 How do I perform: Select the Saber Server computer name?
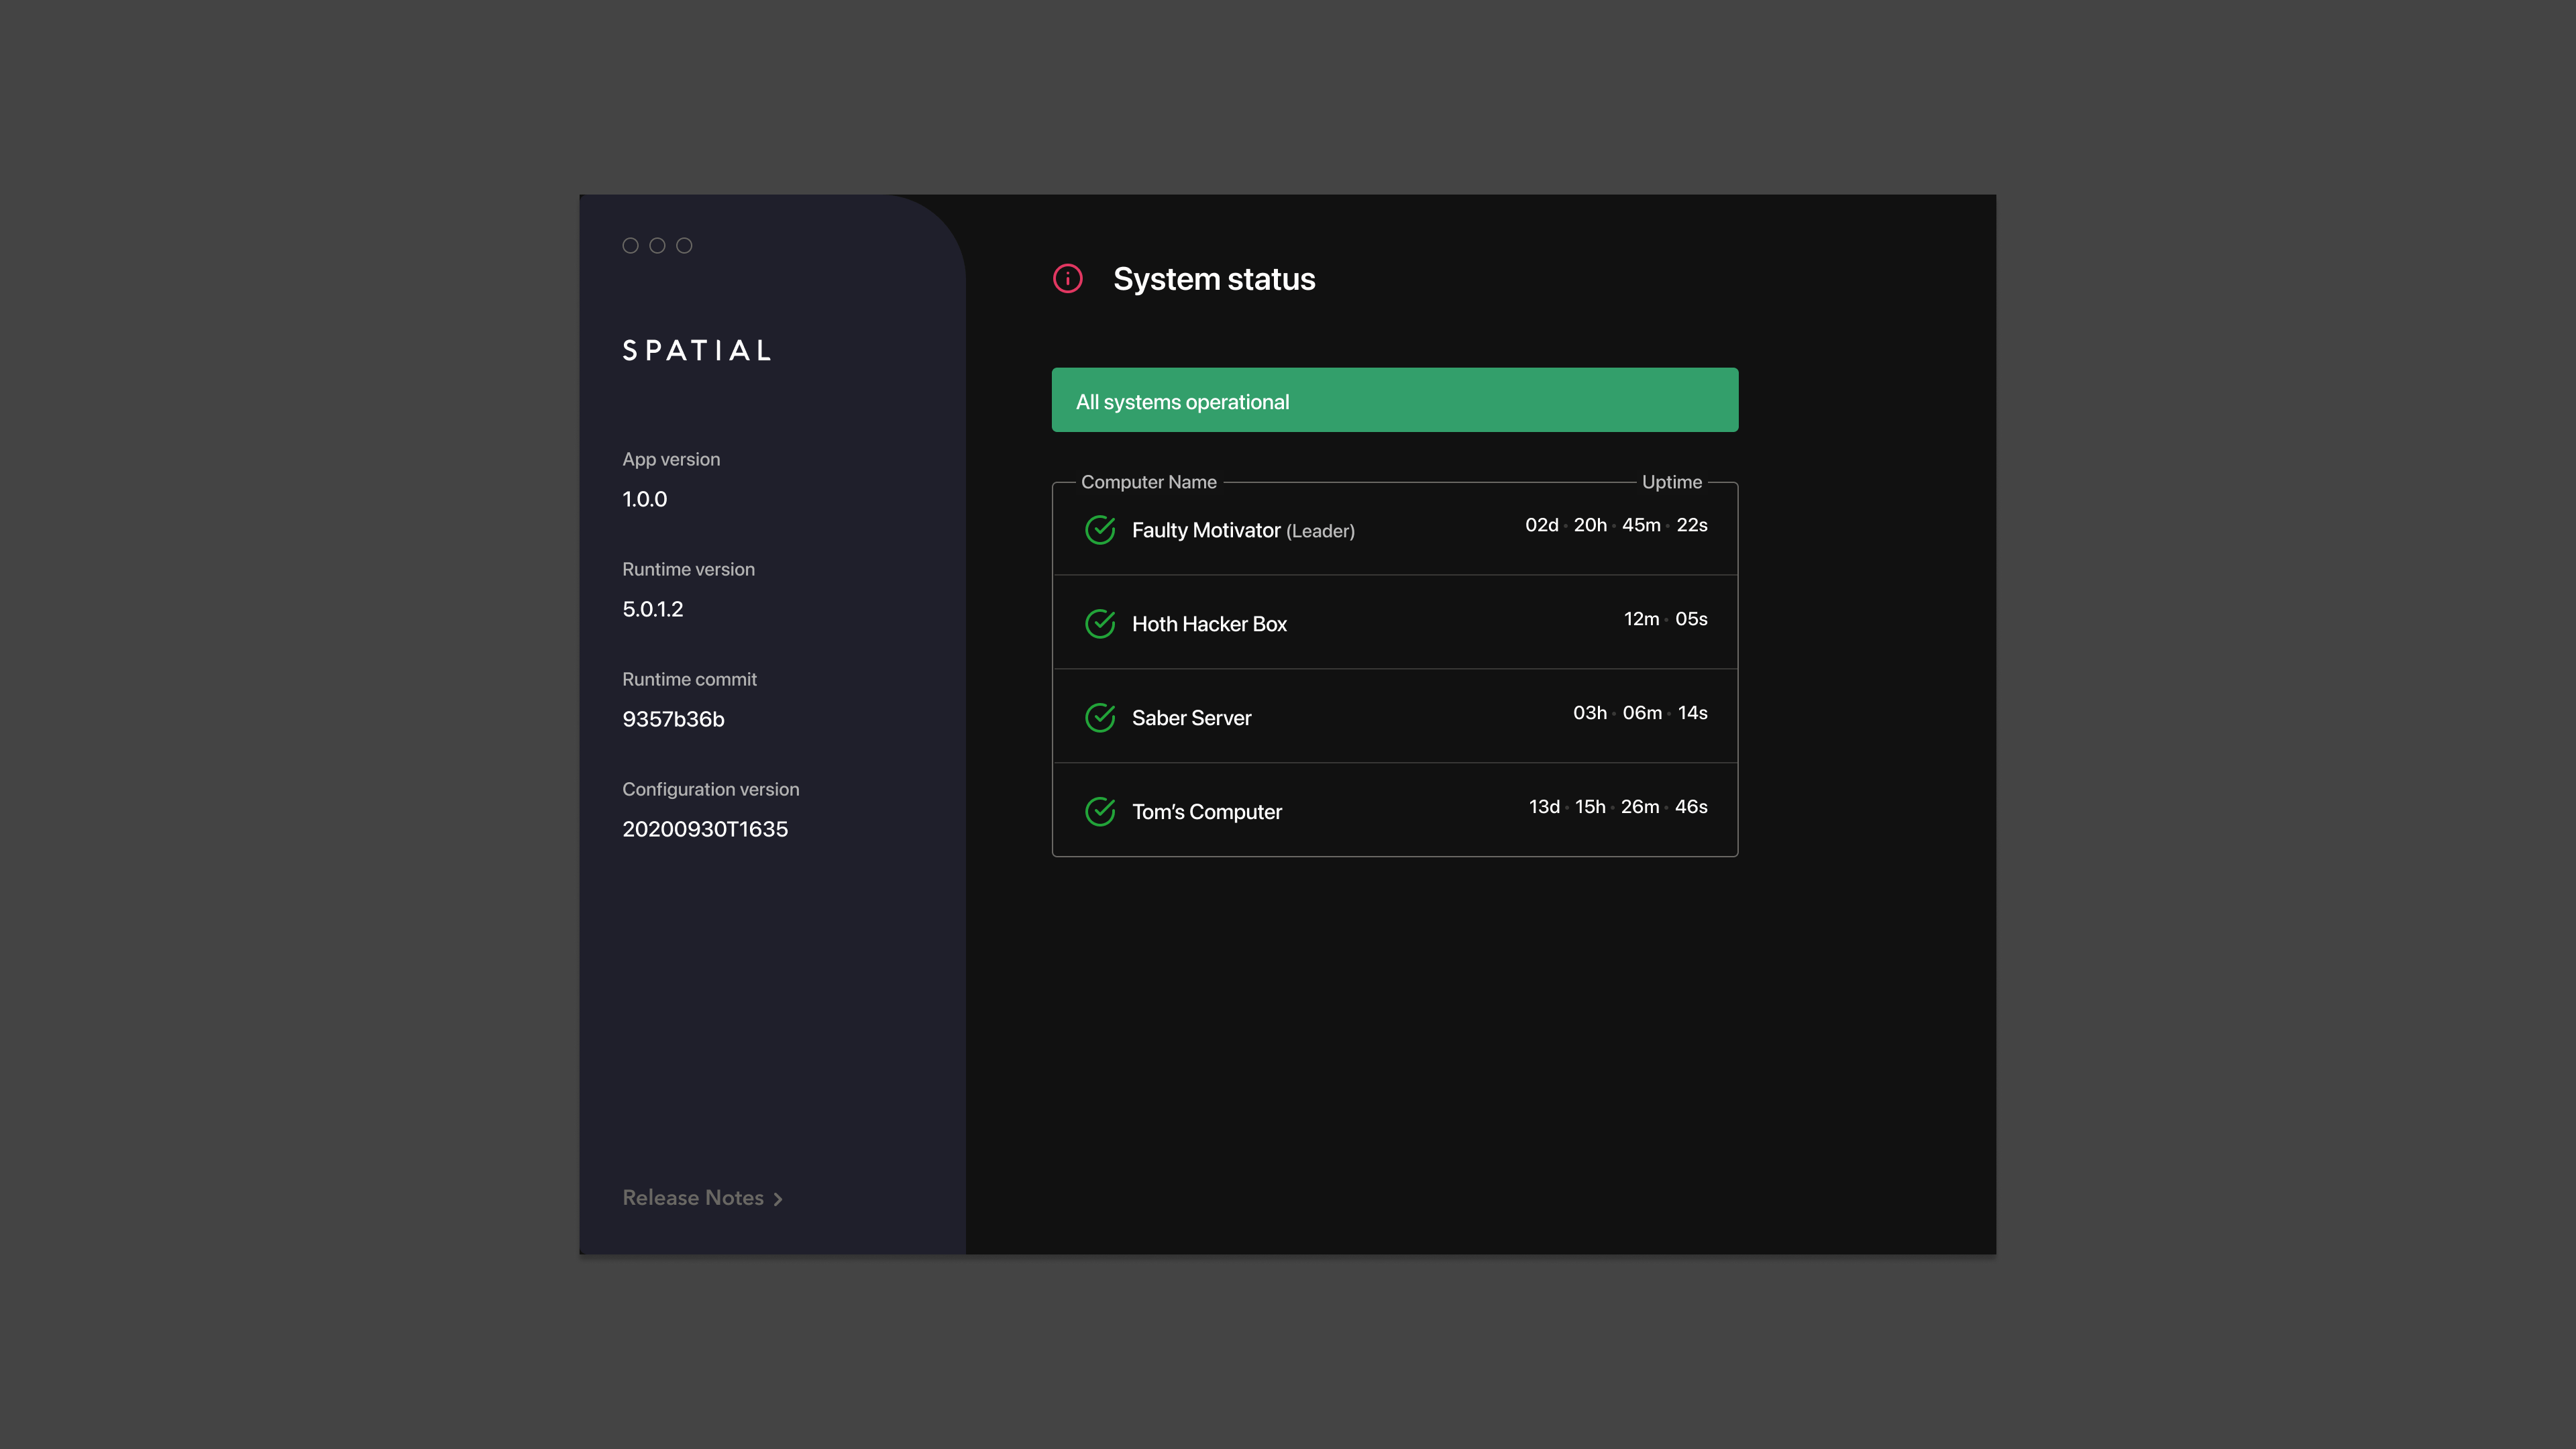(x=1191, y=717)
